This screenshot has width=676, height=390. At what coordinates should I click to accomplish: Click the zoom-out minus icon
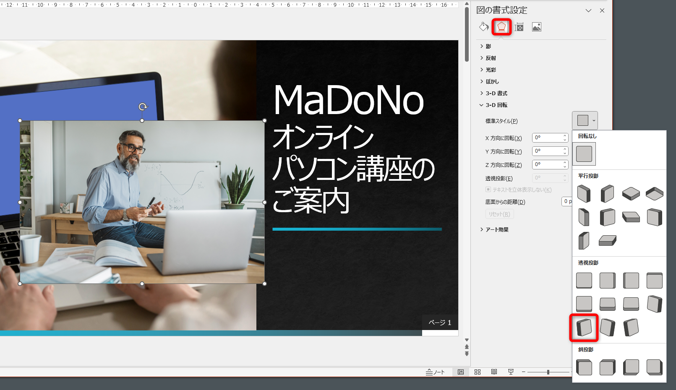523,372
